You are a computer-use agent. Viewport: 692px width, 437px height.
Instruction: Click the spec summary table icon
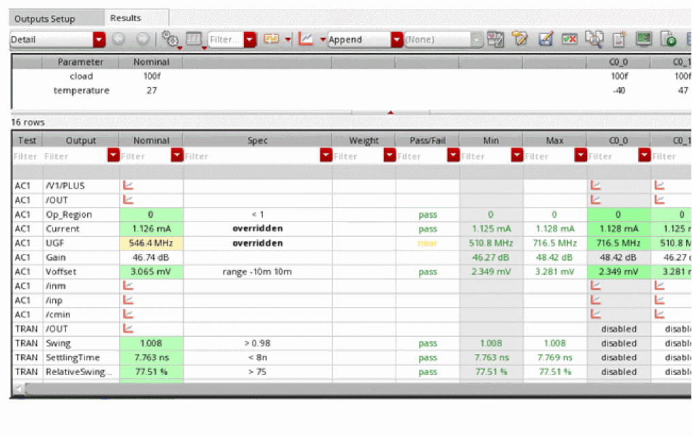pos(496,39)
